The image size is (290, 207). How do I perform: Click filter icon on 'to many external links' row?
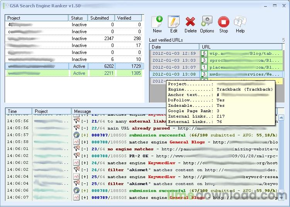coord(76,121)
